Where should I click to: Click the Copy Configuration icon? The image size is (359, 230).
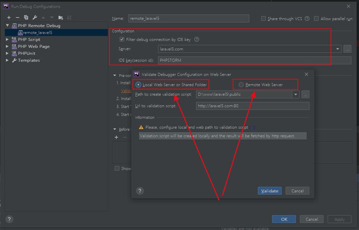click(26, 18)
